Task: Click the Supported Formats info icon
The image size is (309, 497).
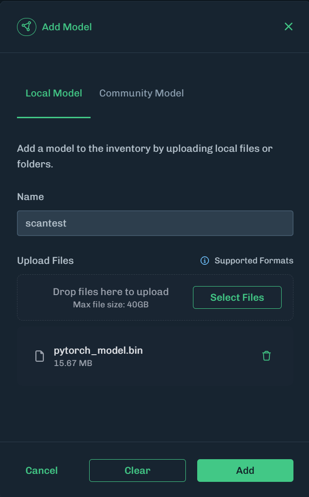Action: [204, 260]
